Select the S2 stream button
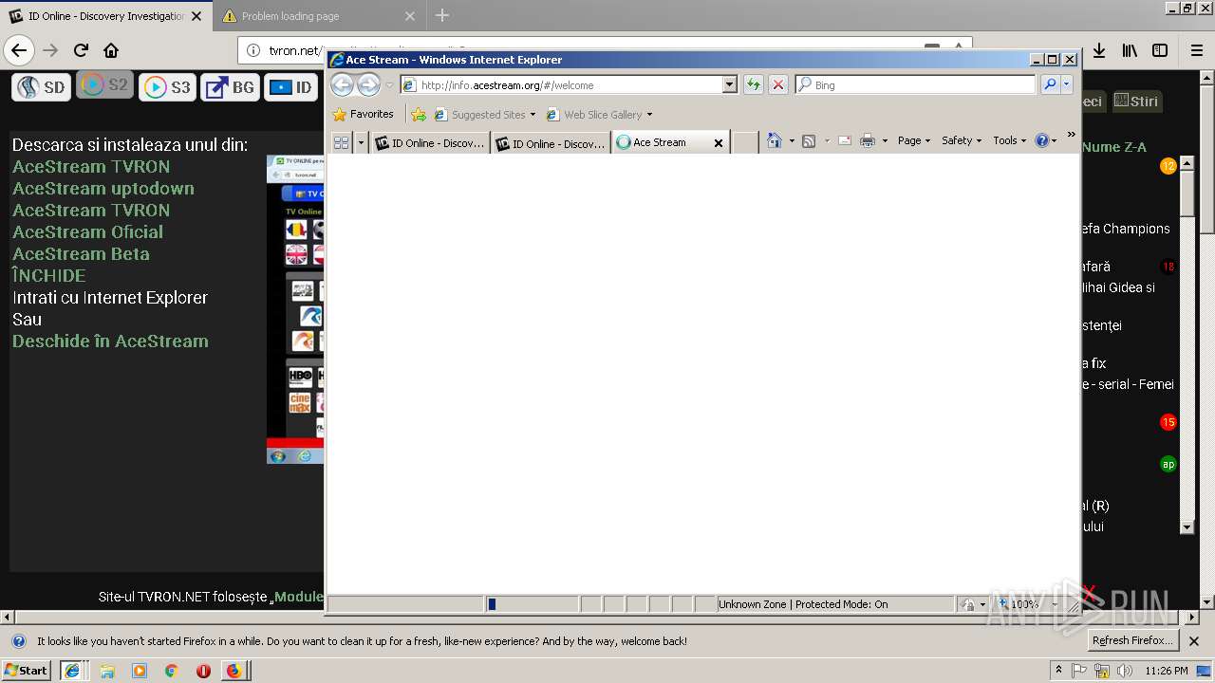Image resolution: width=1215 pixels, height=683 pixels. click(x=104, y=84)
